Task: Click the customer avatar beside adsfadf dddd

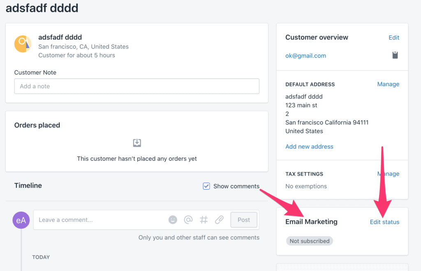Action: (x=23, y=44)
